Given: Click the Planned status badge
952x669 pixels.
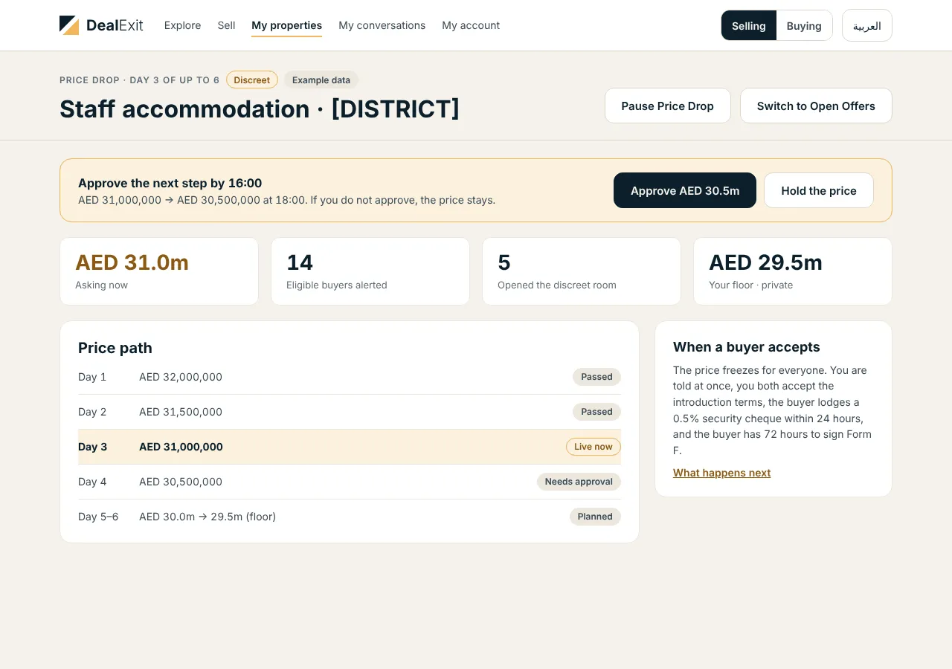Looking at the screenshot, I should coord(595,517).
